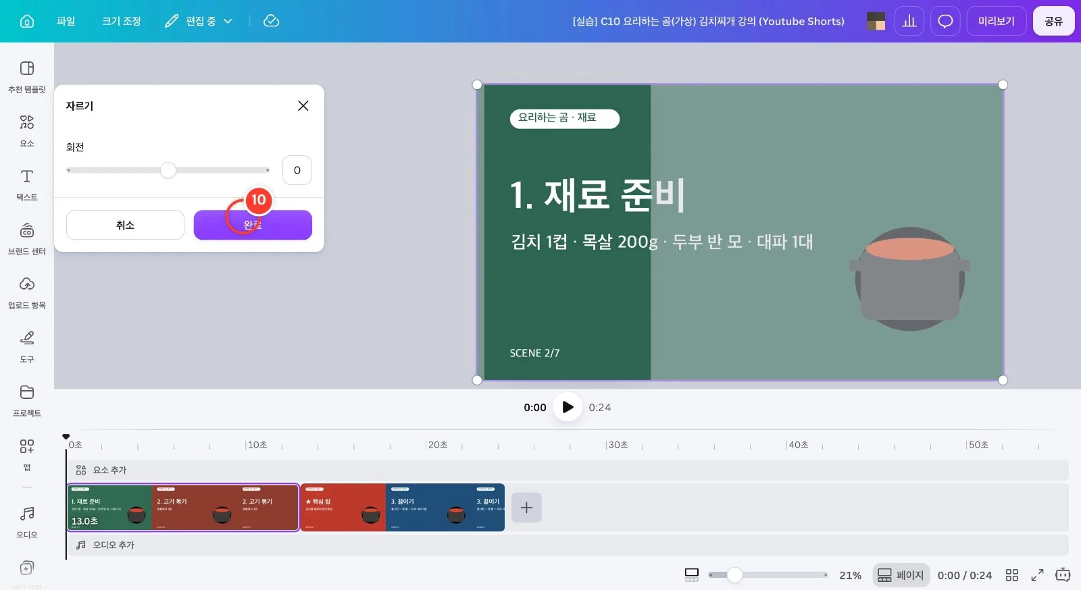
Task: Add a new page with the plus button
Action: point(526,508)
